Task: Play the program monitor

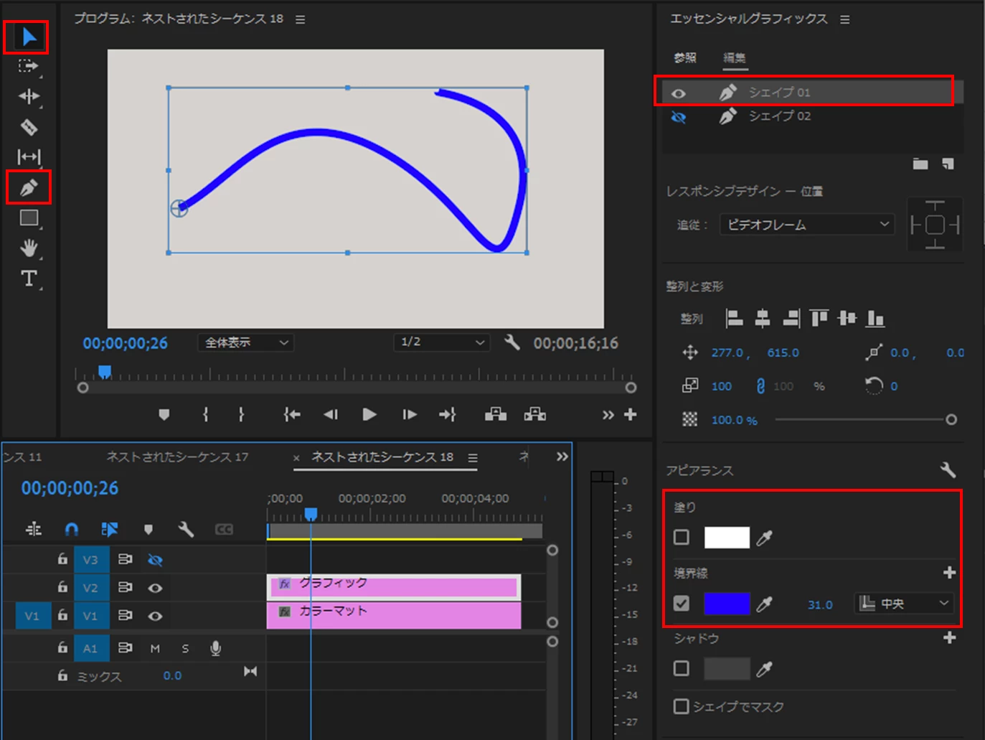Action: tap(369, 414)
